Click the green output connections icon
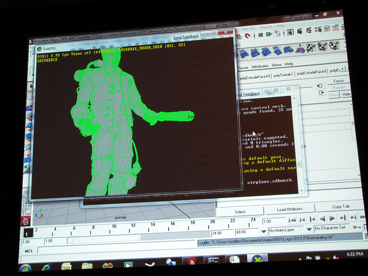The image size is (368, 276). [269, 34]
